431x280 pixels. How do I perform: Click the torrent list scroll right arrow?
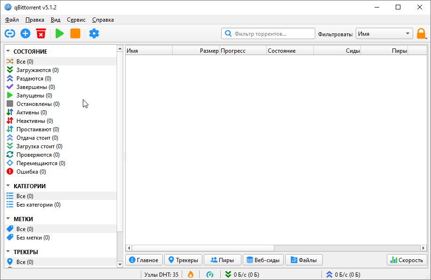(x=423, y=248)
